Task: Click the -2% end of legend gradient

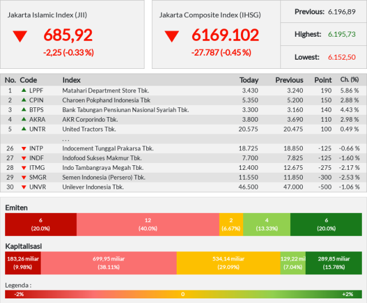Action: pyautogui.click(x=19, y=294)
